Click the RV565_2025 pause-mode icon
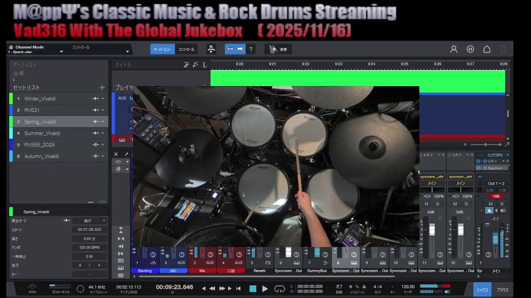This screenshot has height=298, width=531. pyautogui.click(x=95, y=144)
